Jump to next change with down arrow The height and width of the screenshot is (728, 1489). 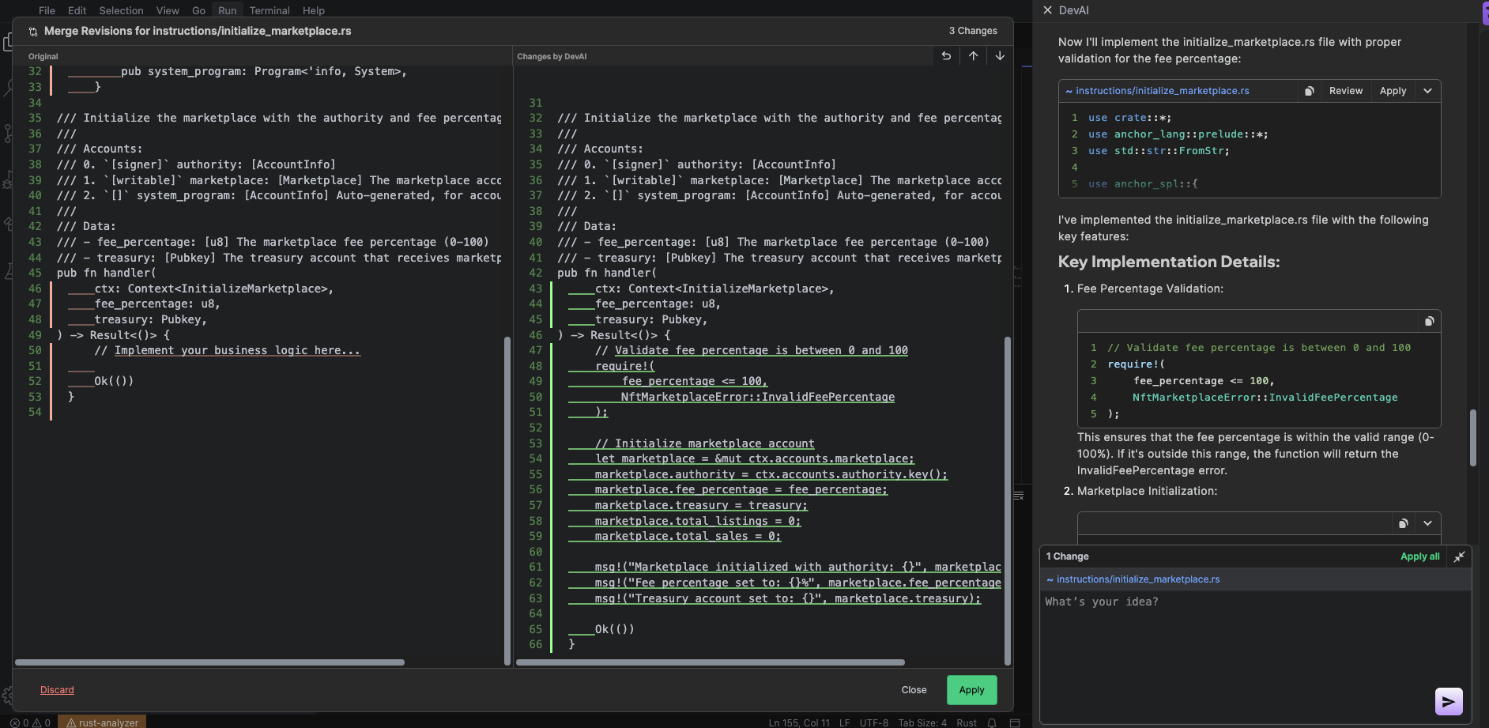(1000, 56)
